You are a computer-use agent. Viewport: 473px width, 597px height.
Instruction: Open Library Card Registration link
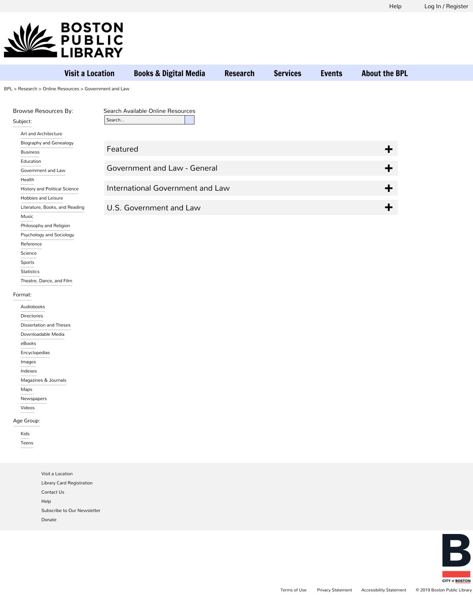coord(67,483)
